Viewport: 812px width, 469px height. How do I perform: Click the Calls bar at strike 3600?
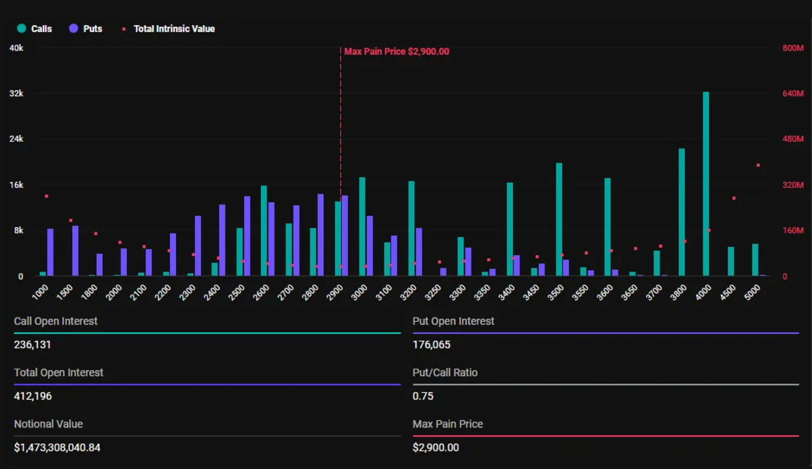pos(607,227)
